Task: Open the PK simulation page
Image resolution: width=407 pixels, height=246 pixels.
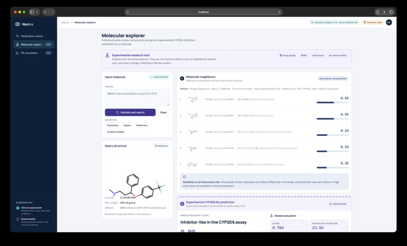Action: 34,53
